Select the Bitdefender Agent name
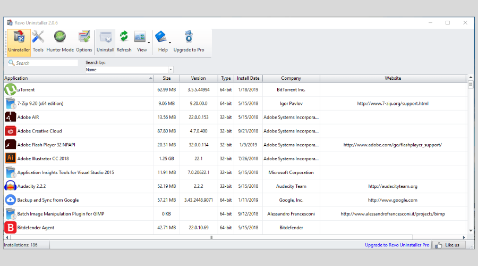The height and width of the screenshot is (266, 478). coord(36,228)
